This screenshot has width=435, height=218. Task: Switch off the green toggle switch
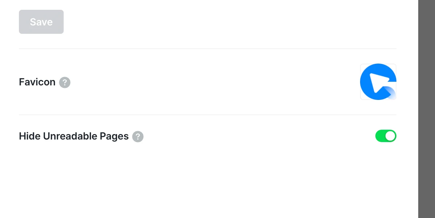pos(386,136)
